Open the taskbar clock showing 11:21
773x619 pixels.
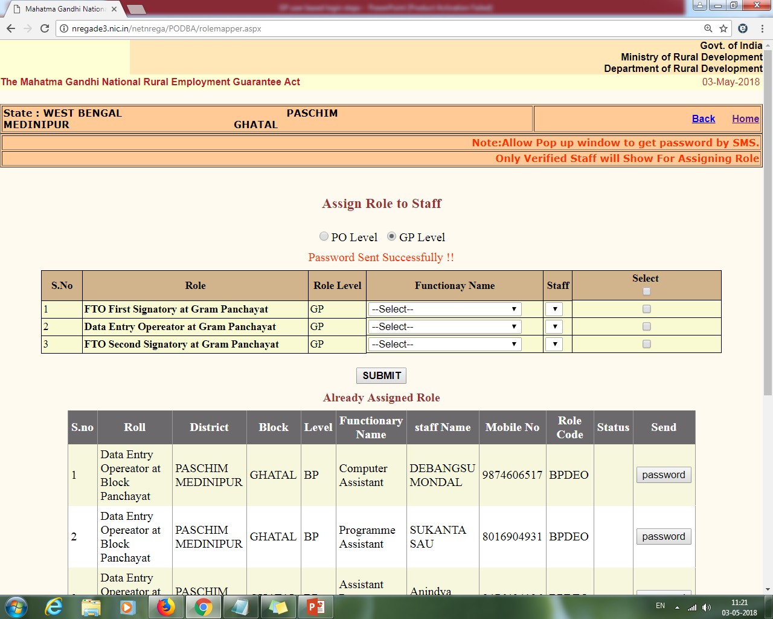[x=739, y=608]
